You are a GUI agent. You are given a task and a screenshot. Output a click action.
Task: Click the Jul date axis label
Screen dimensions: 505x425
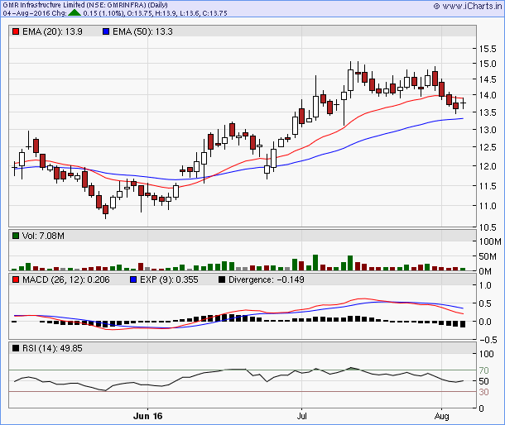tap(302, 416)
